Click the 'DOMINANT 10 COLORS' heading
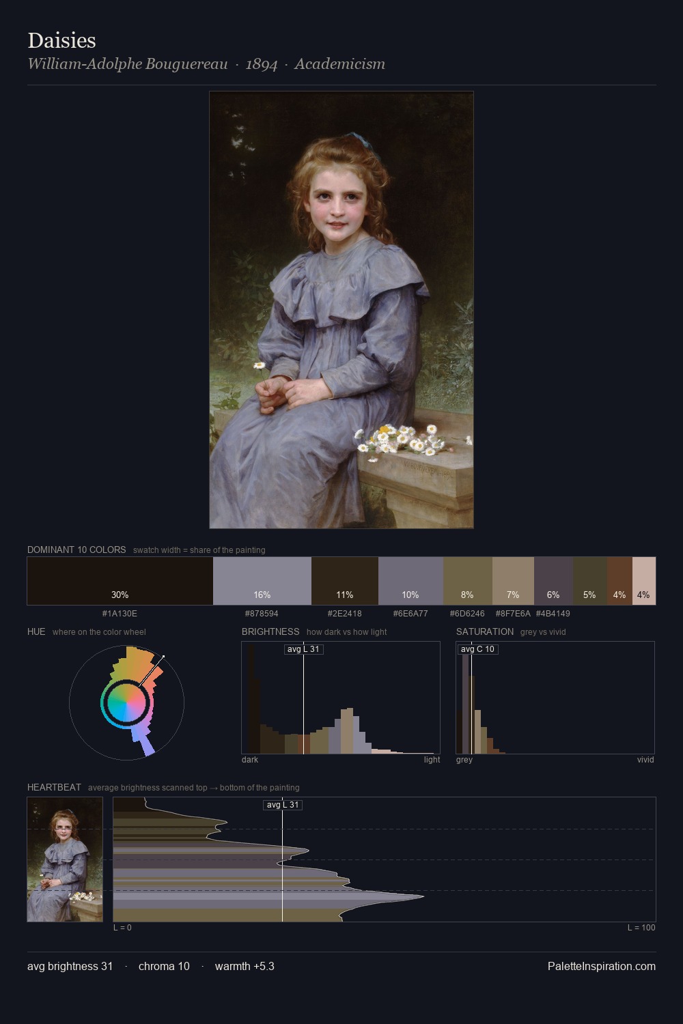 [x=76, y=550]
